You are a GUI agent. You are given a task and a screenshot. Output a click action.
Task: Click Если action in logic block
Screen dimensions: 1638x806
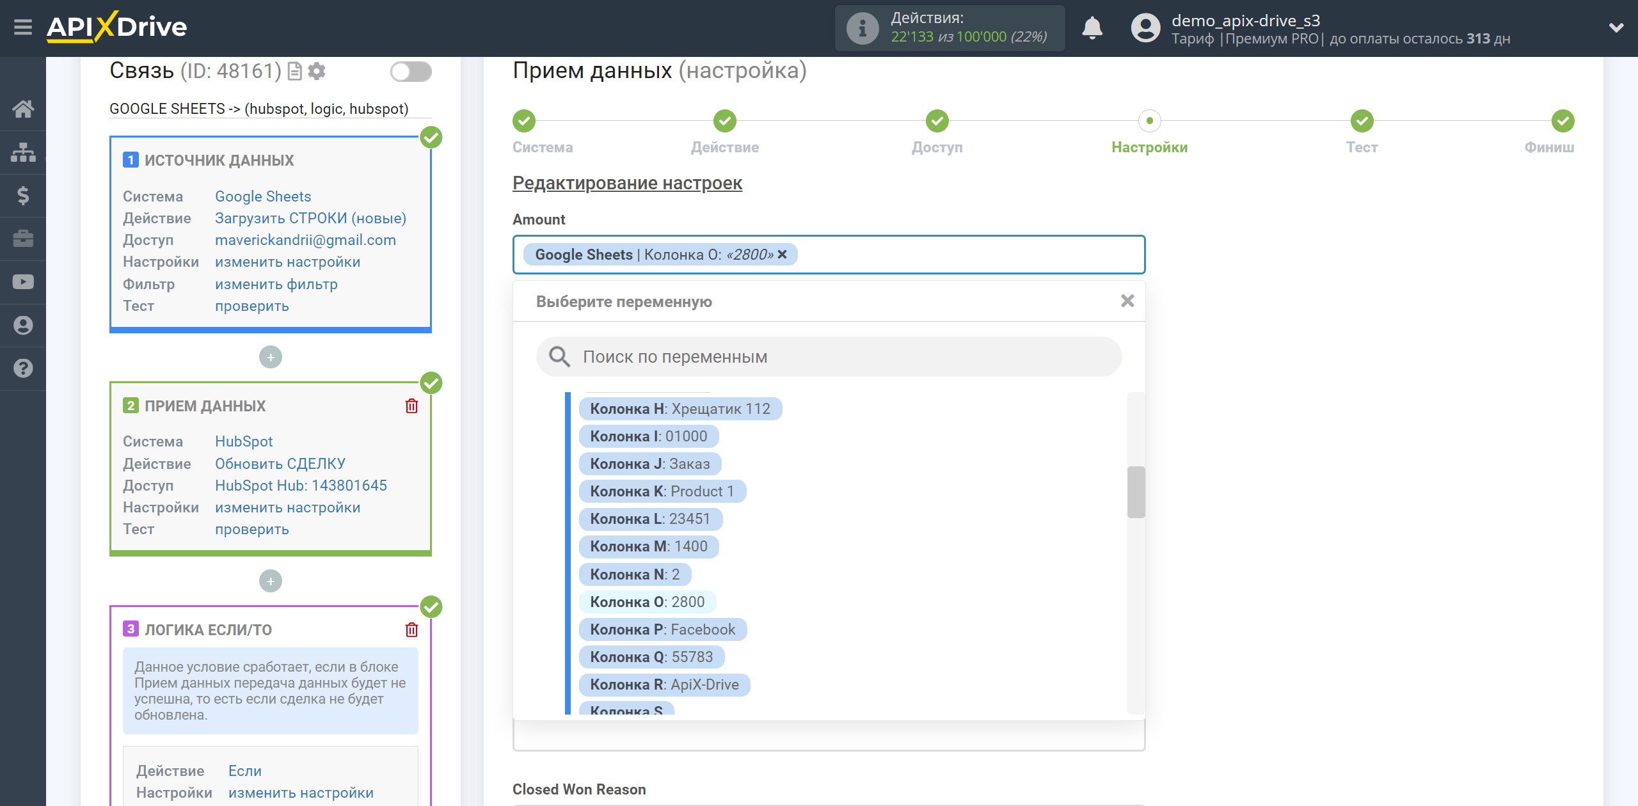tap(245, 771)
